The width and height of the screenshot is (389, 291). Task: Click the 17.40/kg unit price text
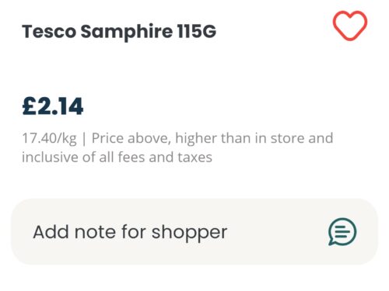pyautogui.click(x=49, y=138)
